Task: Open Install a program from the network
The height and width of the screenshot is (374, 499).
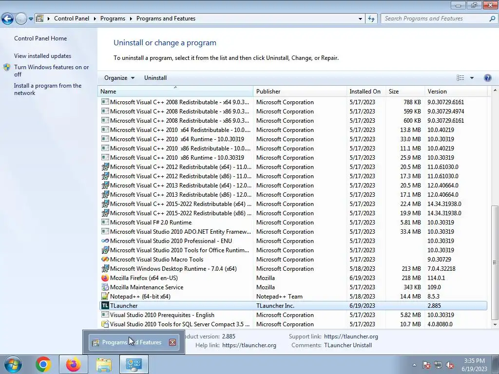Action: pyautogui.click(x=48, y=90)
